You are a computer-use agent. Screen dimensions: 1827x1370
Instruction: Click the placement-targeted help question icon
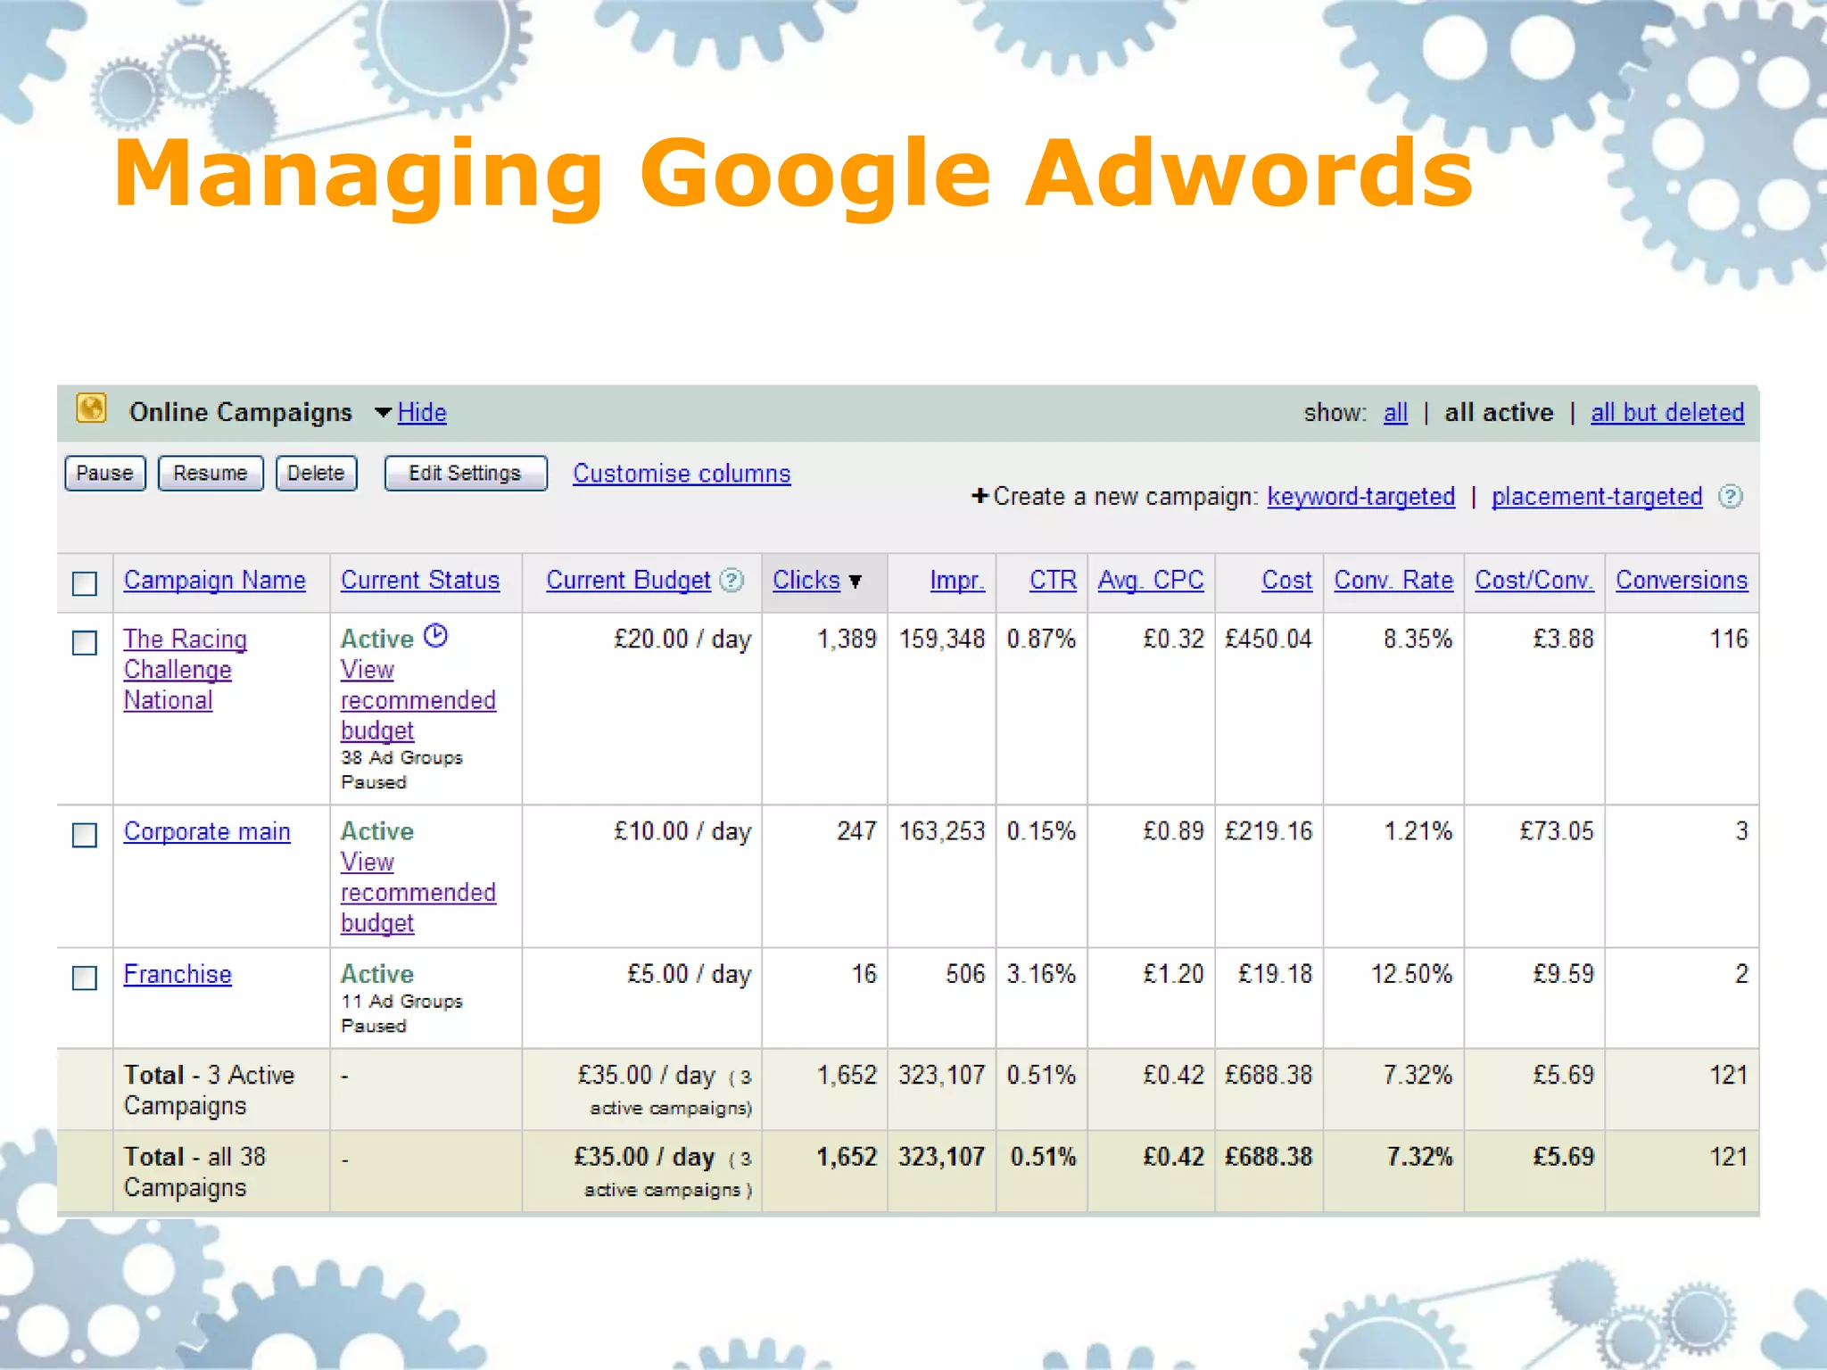pos(1731,497)
